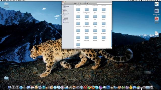Switch Finder to Cover Flow view

80,3
